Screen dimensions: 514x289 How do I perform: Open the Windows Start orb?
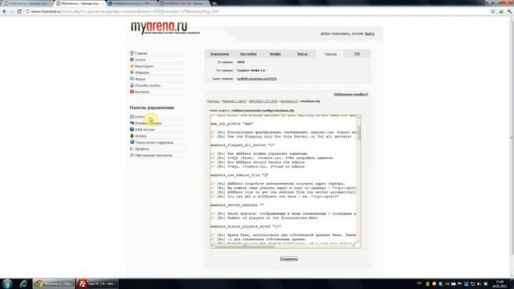coord(7,283)
